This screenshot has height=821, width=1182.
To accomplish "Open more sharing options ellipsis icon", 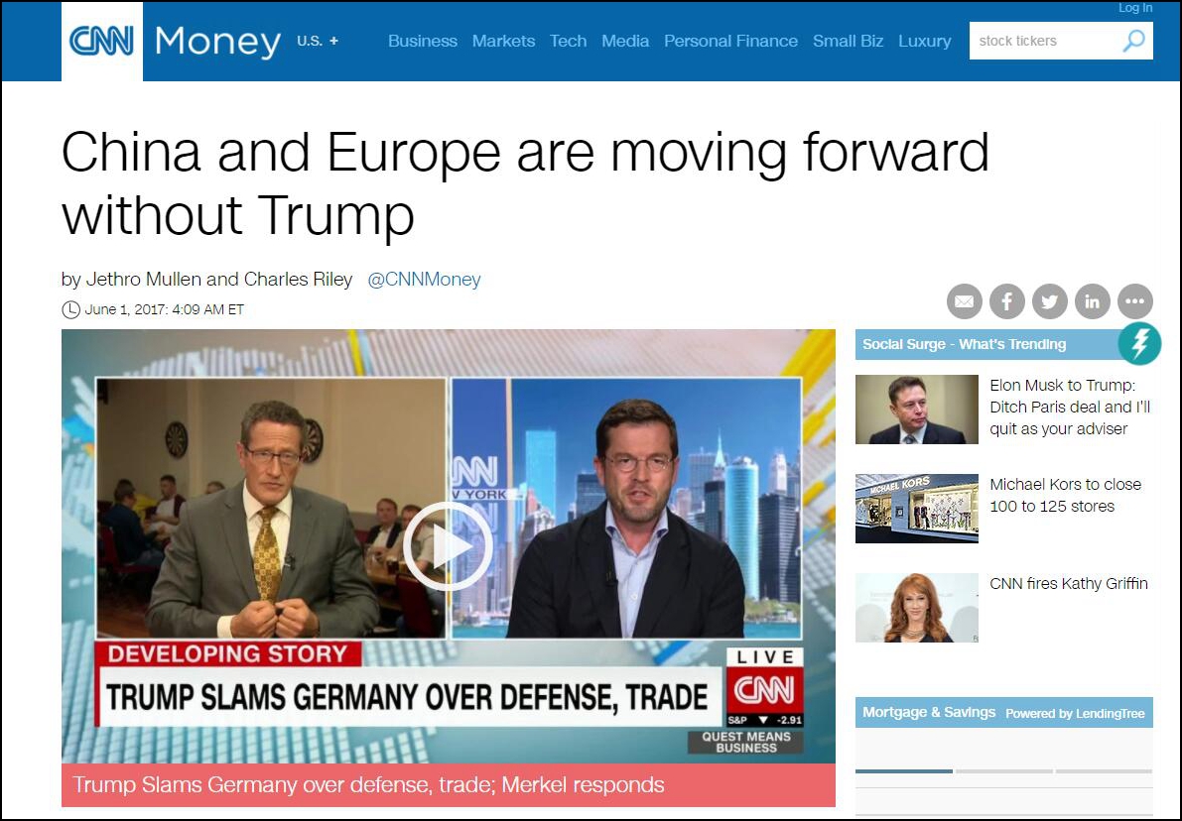I will pyautogui.click(x=1135, y=302).
